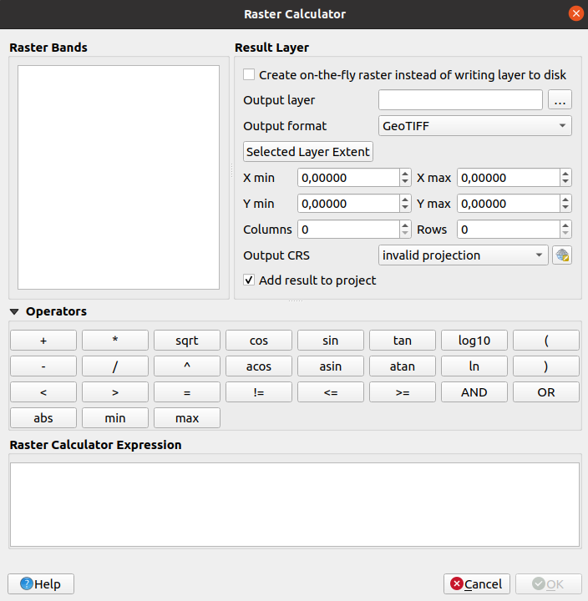Viewport: 588px width, 601px height.
Task: Insert the sqrt operator
Action: pyautogui.click(x=187, y=341)
